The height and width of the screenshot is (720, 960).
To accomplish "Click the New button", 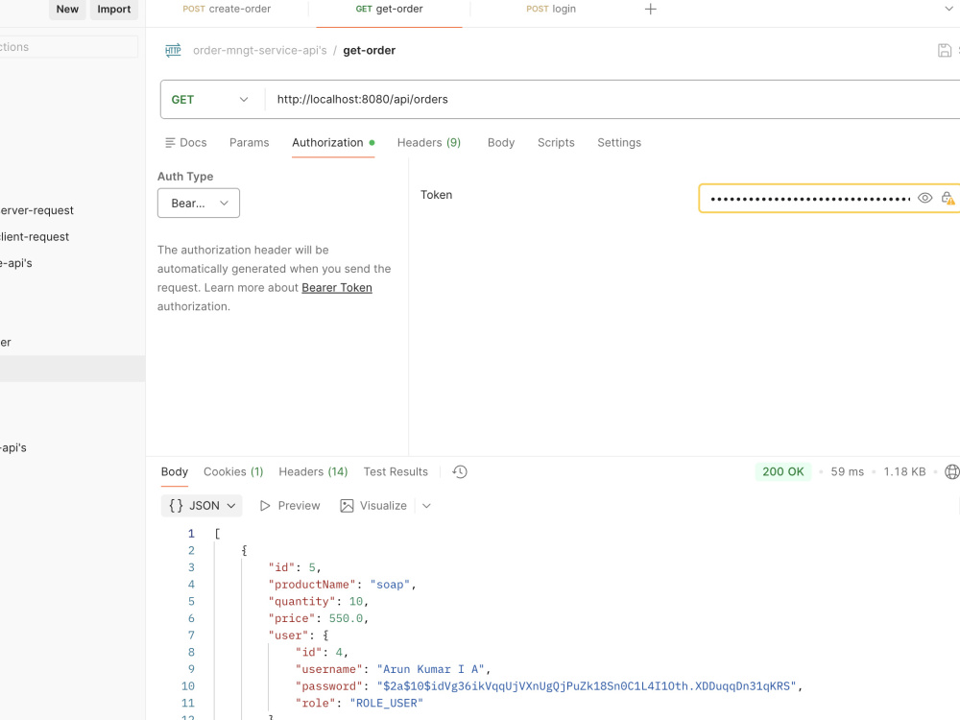I will pos(67,10).
